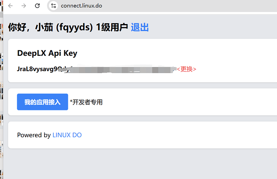Click the (fqyyds) username text
The height and width of the screenshot is (179, 277).
click(74, 27)
